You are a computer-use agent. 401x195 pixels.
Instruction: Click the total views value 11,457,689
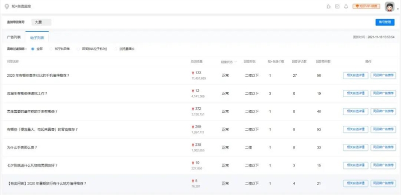coord(198,78)
